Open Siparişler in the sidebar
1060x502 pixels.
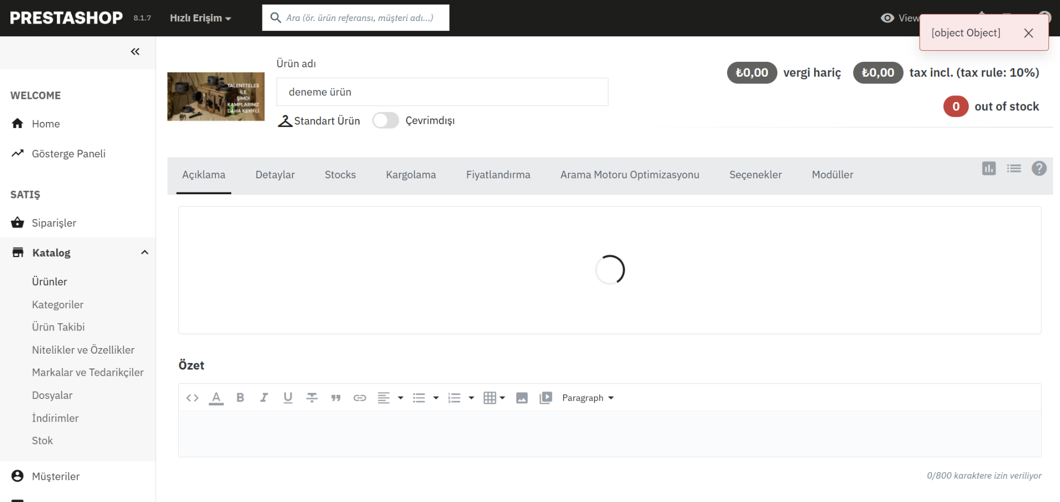pyautogui.click(x=54, y=223)
